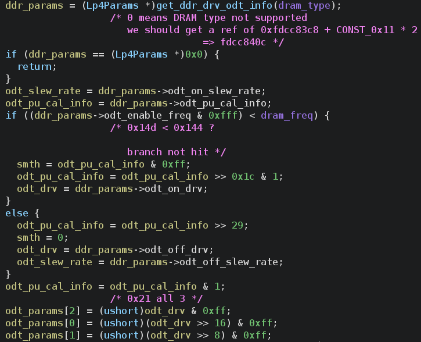Click the 0x0 null pointer constant

click(x=194, y=54)
